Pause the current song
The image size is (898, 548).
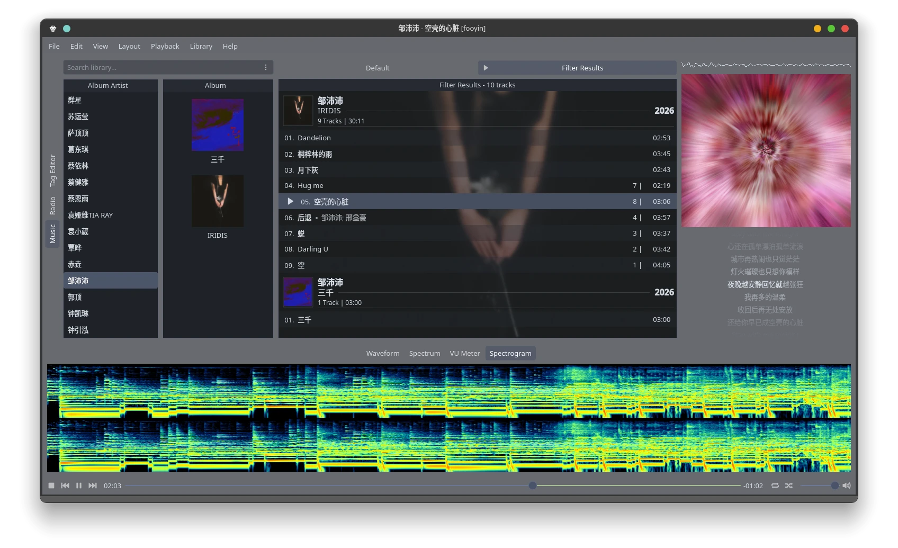(79, 486)
